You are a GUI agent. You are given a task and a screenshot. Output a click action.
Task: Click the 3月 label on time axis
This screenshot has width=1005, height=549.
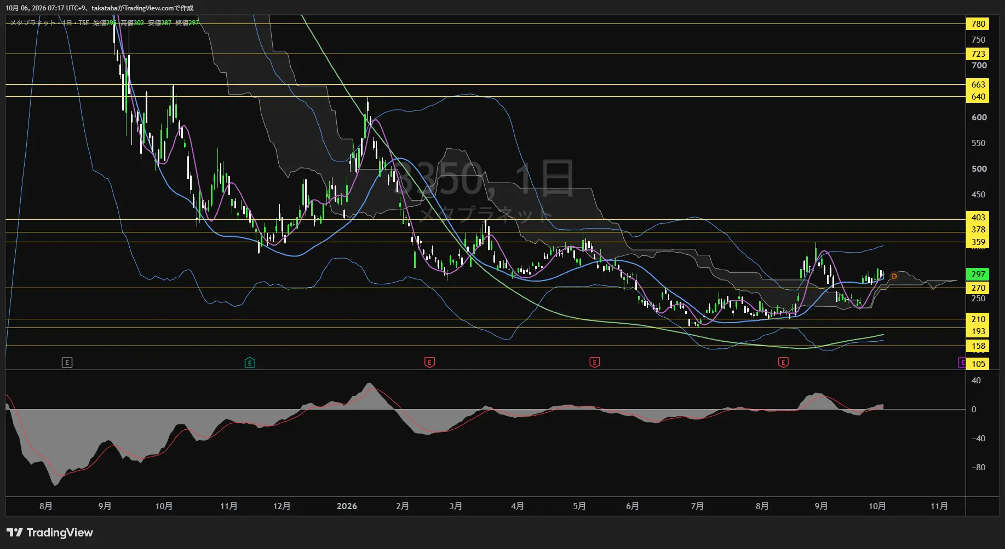[456, 506]
